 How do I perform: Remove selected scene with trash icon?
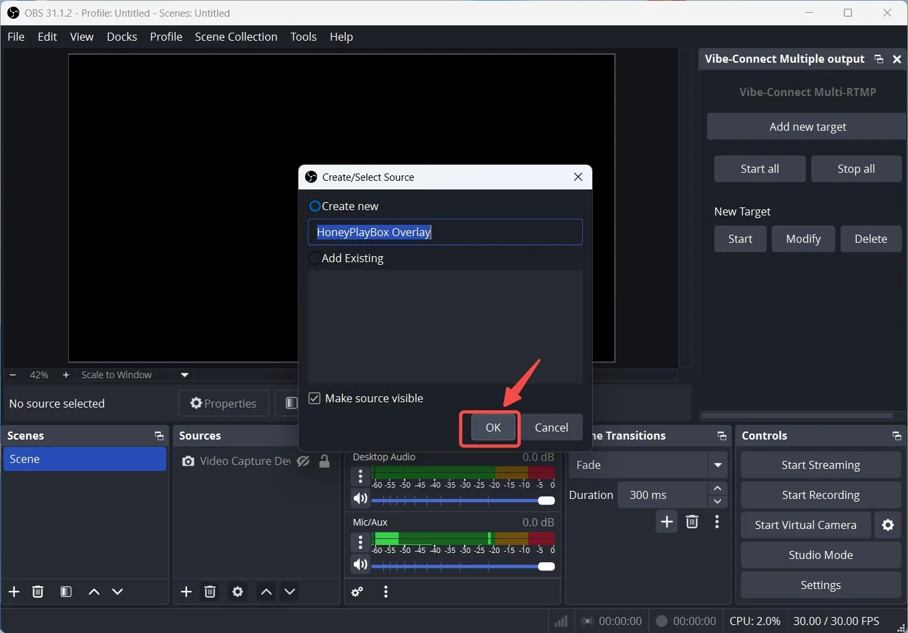coord(38,592)
